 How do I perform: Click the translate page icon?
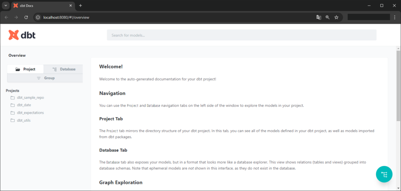click(319, 17)
